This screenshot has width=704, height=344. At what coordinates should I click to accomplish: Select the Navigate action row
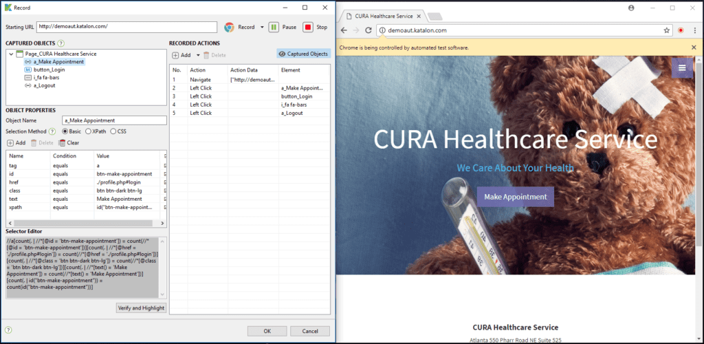tap(250, 80)
